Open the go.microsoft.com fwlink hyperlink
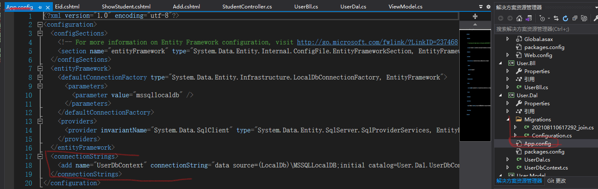The width and height of the screenshot is (598, 189). pyautogui.click(x=377, y=42)
